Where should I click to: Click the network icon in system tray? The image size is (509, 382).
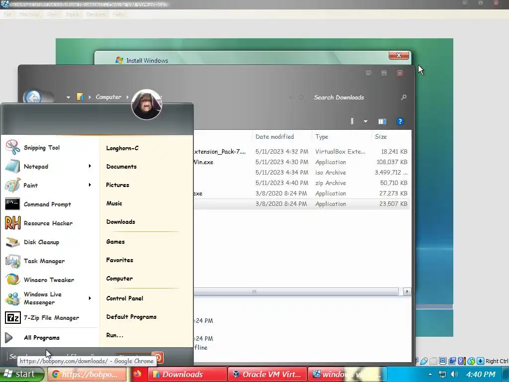click(442, 375)
